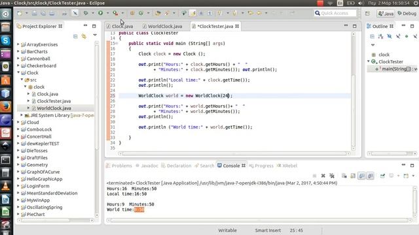419x235 pixels.
Task: Open Project Explorer View Menu arrow
Action: [95, 35]
